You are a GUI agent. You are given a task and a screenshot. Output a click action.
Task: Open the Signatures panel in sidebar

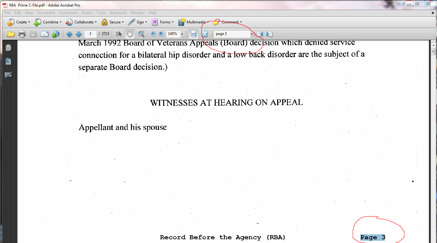click(8, 75)
